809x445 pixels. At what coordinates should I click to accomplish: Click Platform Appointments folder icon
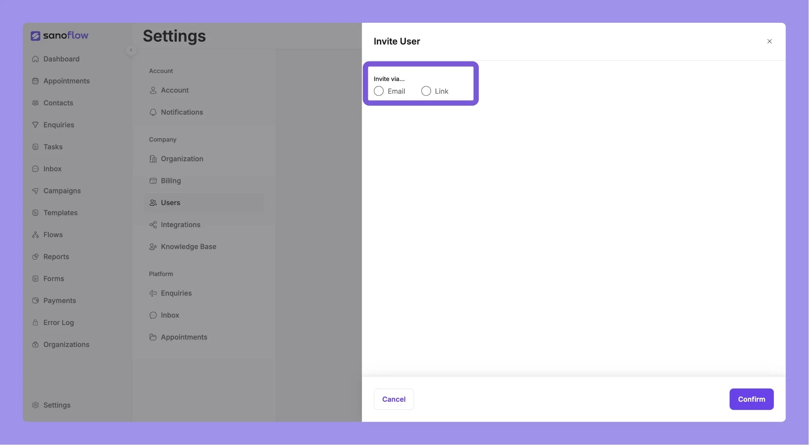point(153,337)
